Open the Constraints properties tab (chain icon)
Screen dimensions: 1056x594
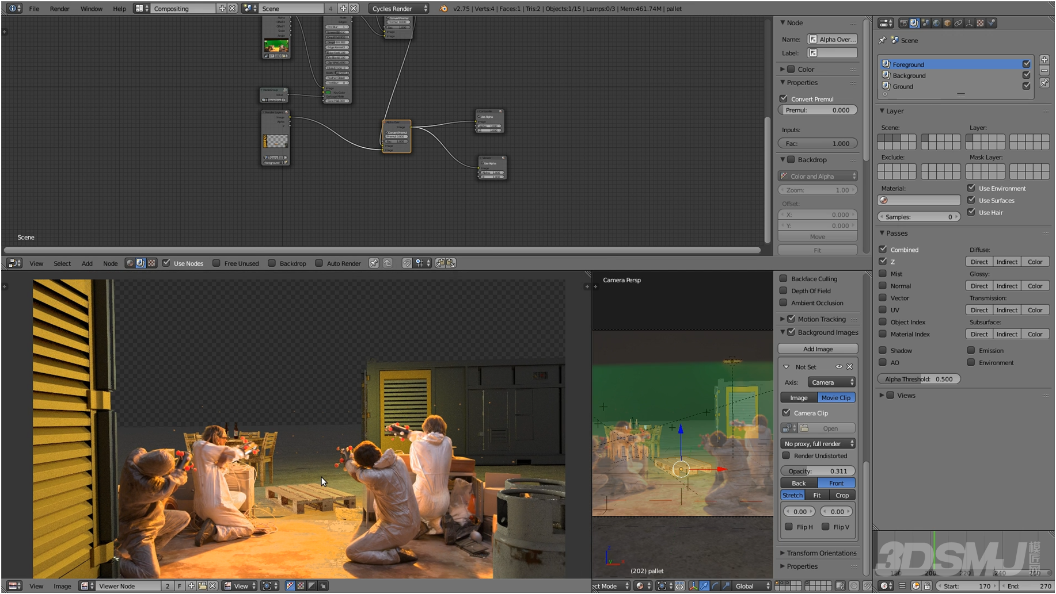pyautogui.click(x=958, y=23)
